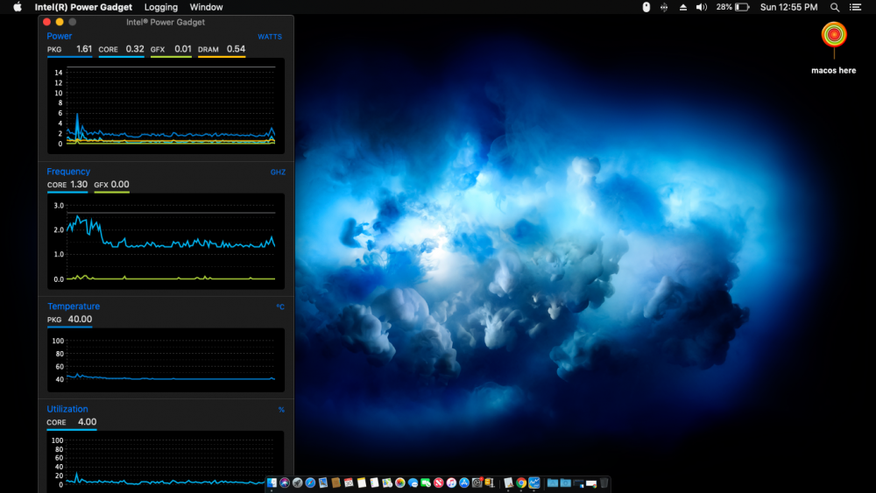Click the Temperature section title
876x493 pixels.
pyautogui.click(x=74, y=306)
